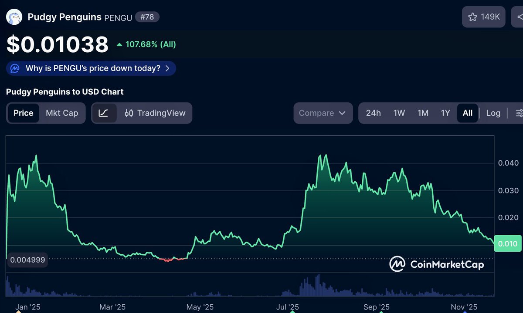Click the 0.004999 price label on chart

click(27, 260)
